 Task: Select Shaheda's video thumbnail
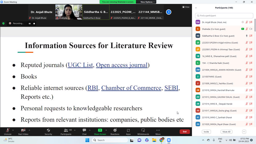point(69,12)
